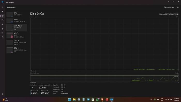181x102 pixels.
Task: Open the three-dot more options menu
Action: click(x=178, y=8)
